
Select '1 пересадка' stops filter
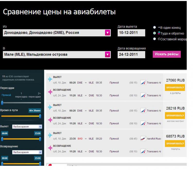(x=21, y=95)
